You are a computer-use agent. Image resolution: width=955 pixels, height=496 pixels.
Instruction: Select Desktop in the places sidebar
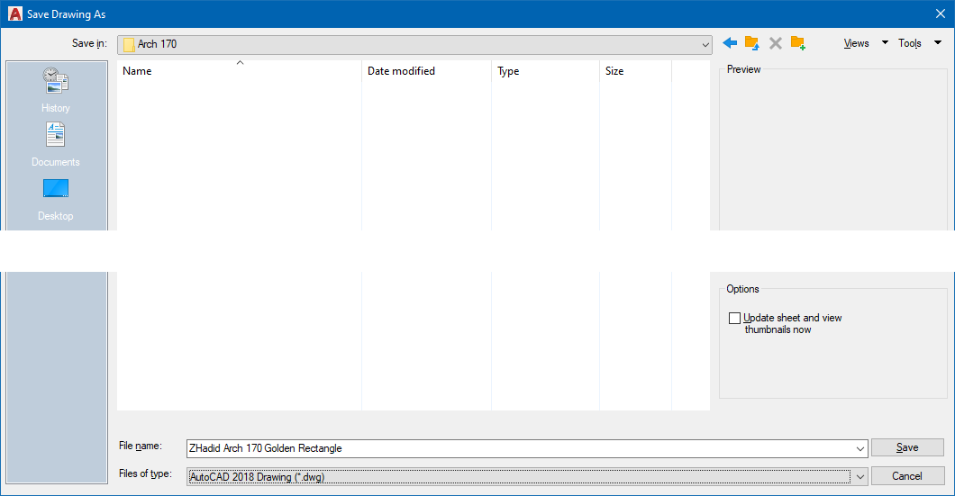pos(56,200)
